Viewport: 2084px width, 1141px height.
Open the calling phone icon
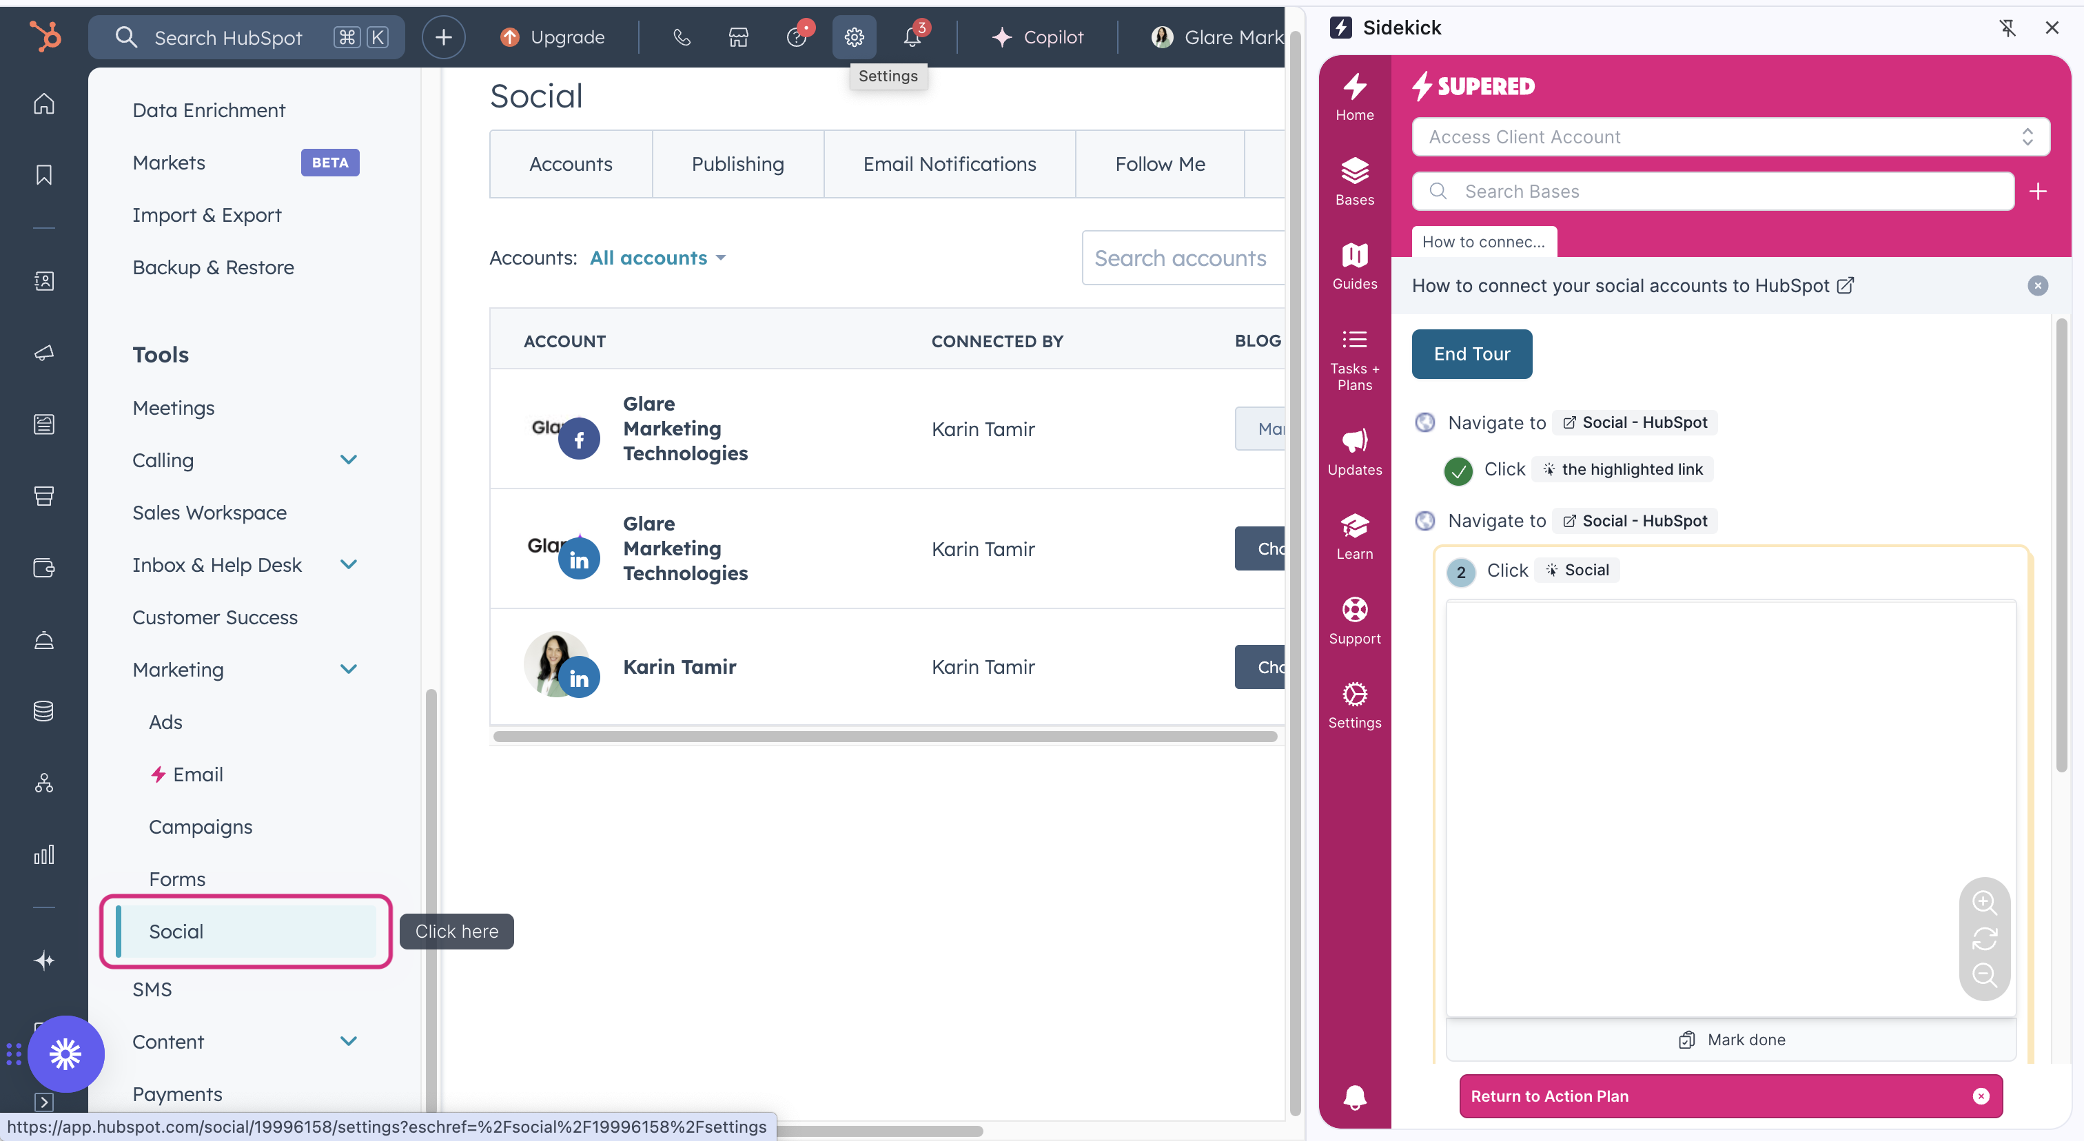681,37
